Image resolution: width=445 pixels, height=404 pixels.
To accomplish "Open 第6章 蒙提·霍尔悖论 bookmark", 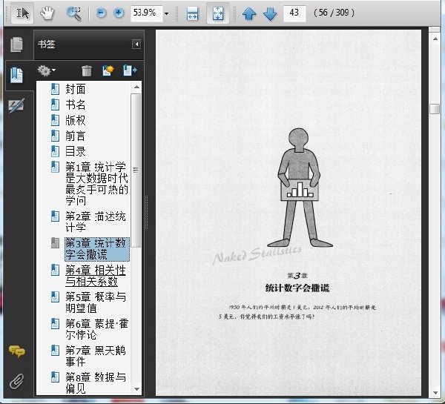I will coord(96,329).
